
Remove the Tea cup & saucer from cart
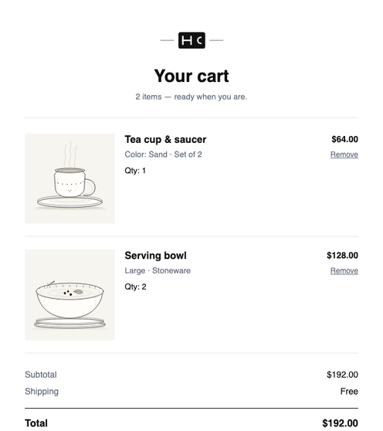pyautogui.click(x=344, y=154)
